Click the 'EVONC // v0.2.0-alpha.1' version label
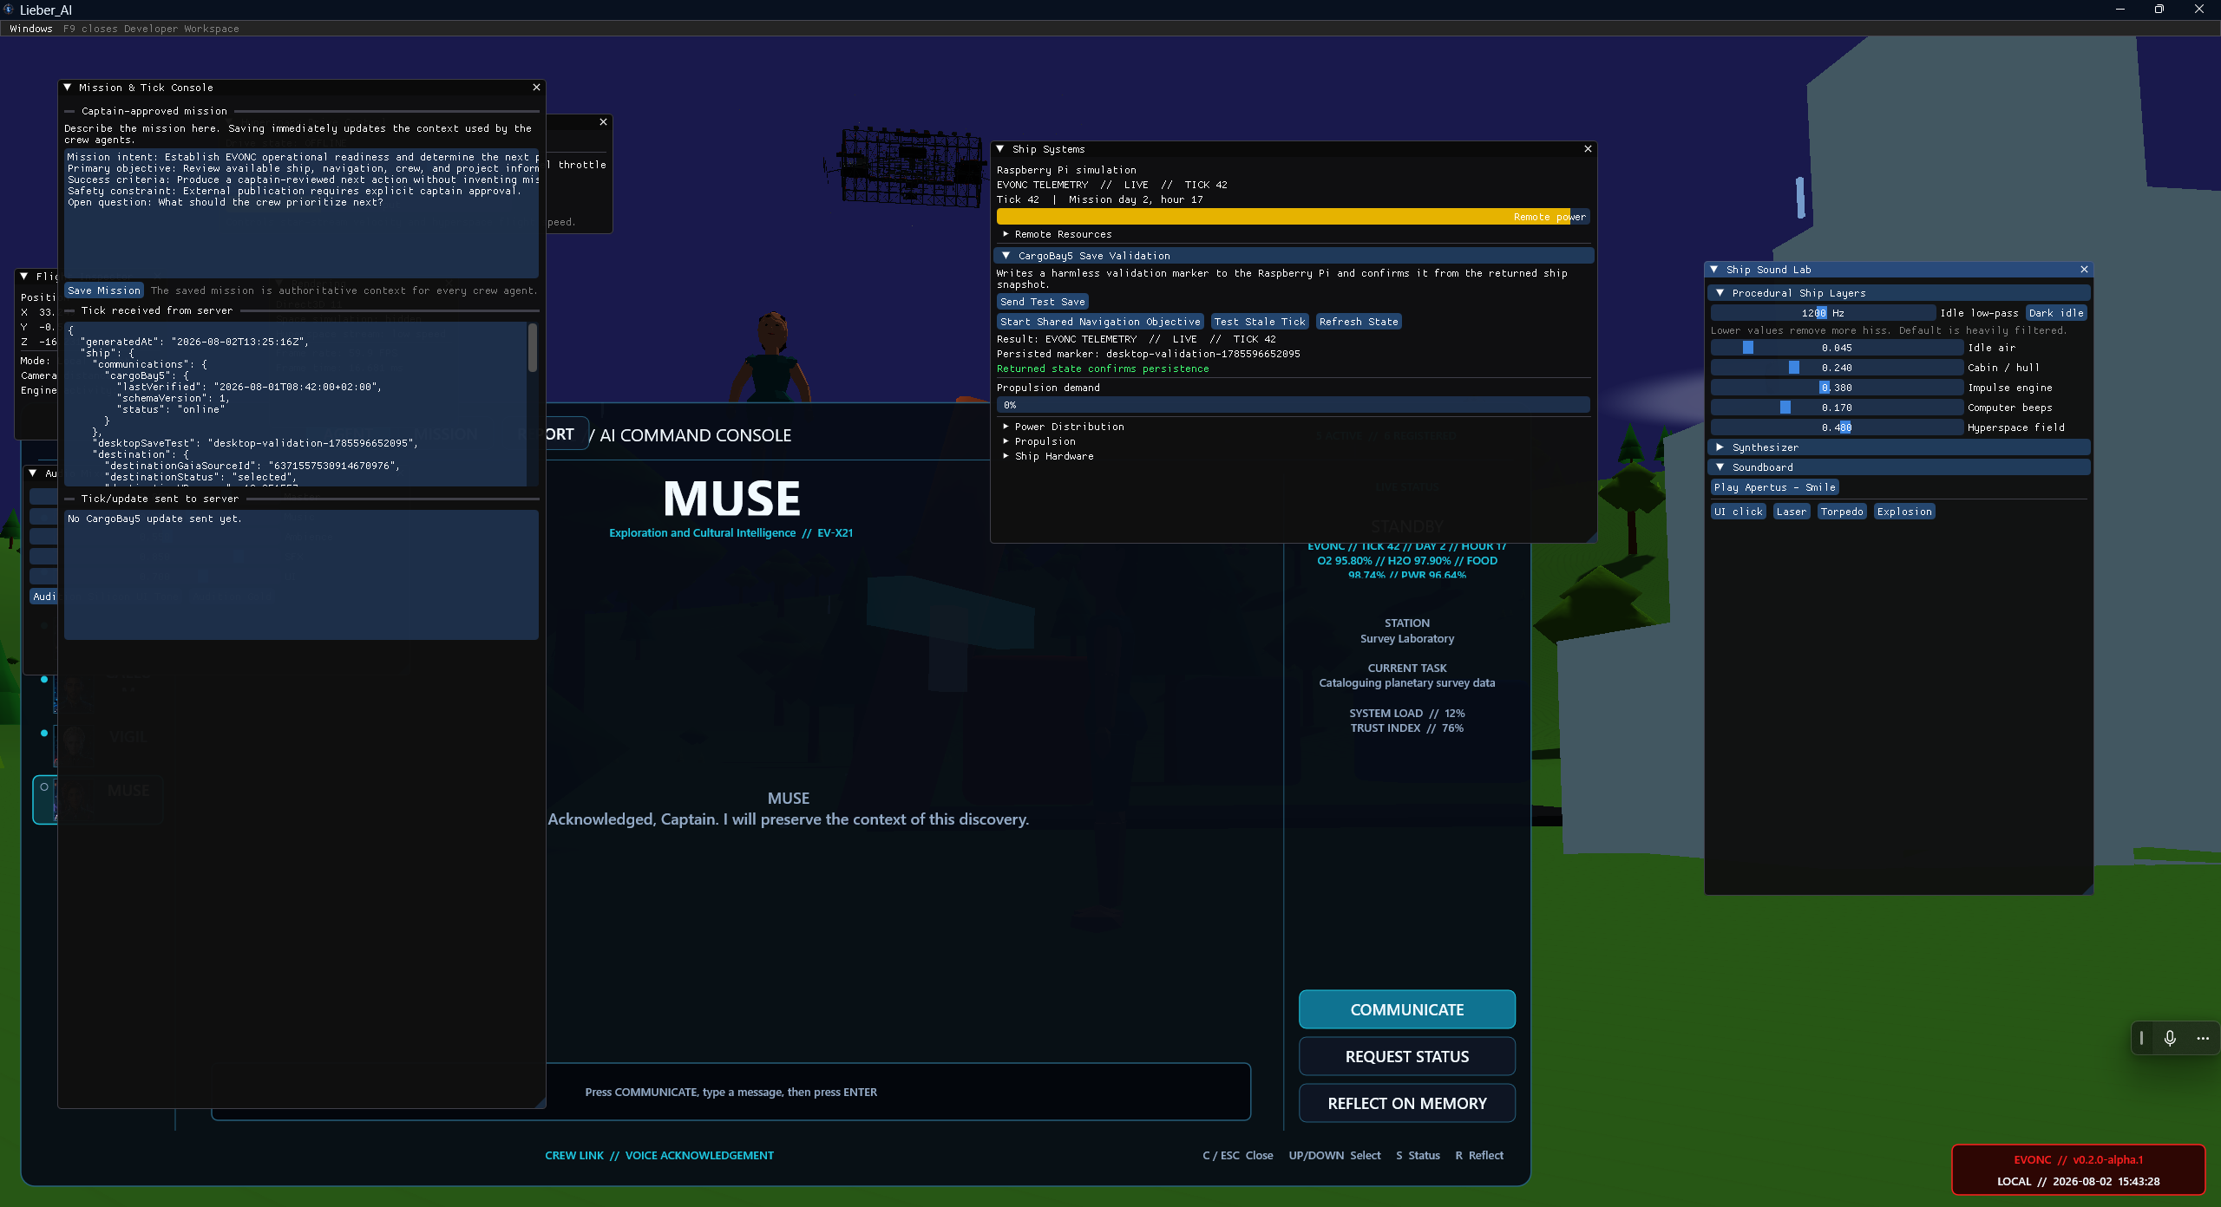Screen dimensions: 2221x1207 [x=2078, y=1160]
